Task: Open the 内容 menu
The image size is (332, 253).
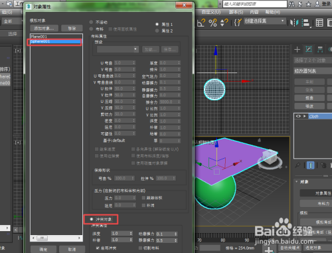Action: 254,12
